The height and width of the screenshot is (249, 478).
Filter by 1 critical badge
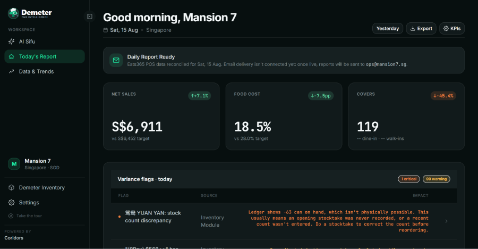[408, 179]
